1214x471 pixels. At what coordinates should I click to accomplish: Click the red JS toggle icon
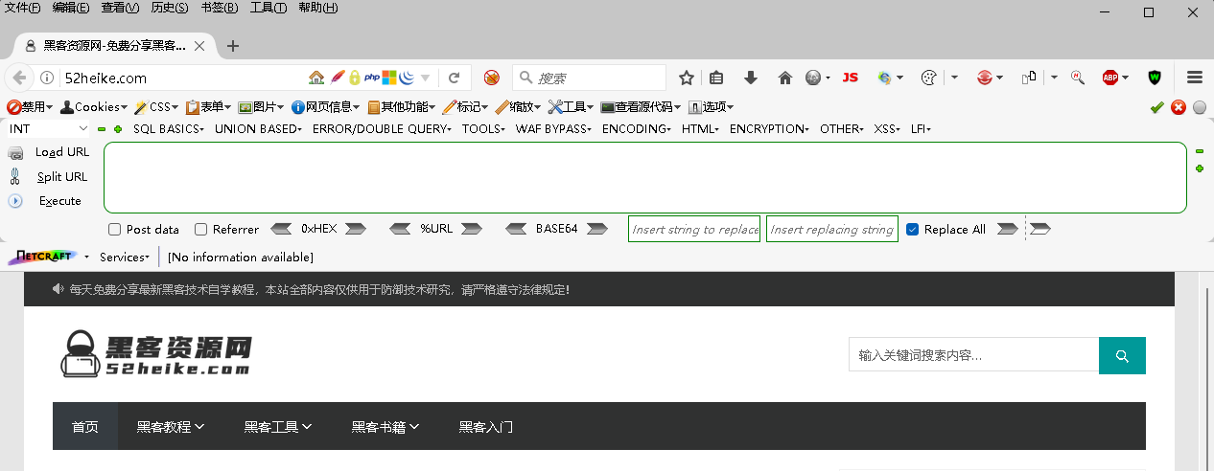(850, 78)
